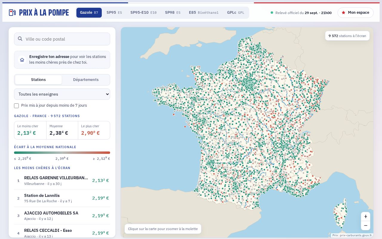Click the price gap gradient bar
382x239 pixels.
coord(62,153)
